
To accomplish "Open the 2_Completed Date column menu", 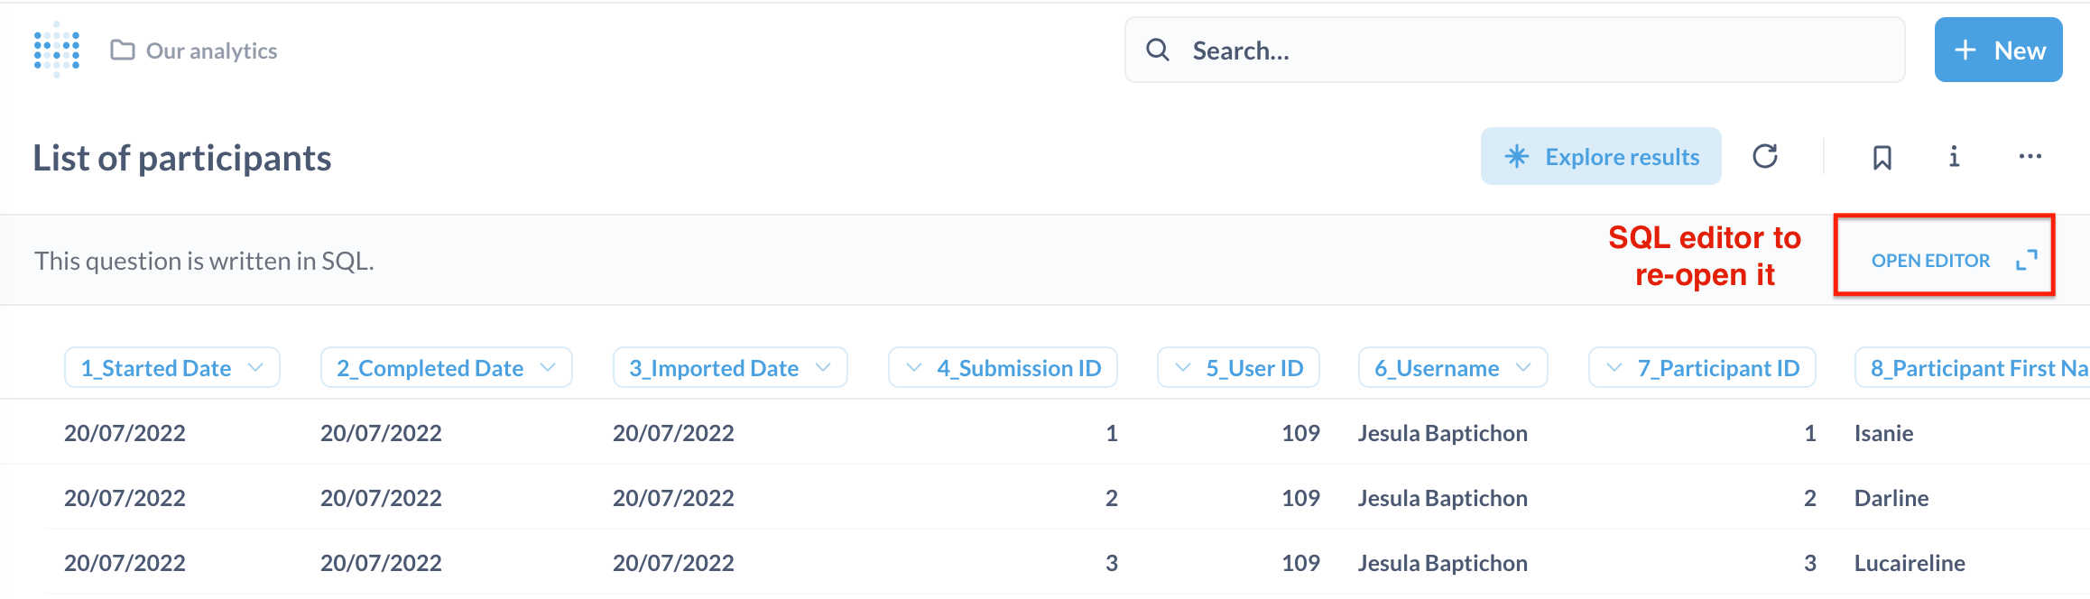I will tap(447, 367).
